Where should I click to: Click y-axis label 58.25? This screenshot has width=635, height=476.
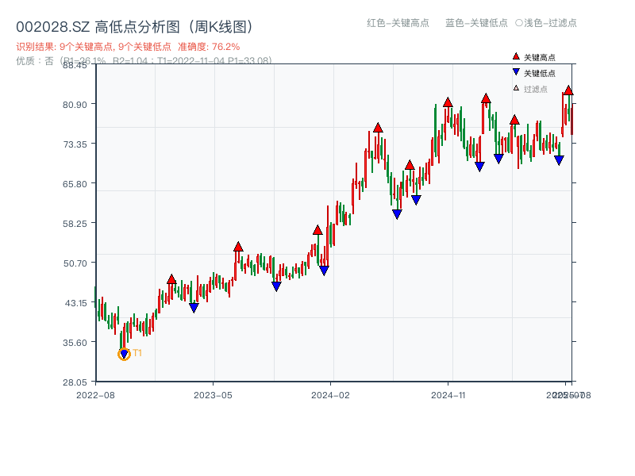pyautogui.click(x=75, y=224)
